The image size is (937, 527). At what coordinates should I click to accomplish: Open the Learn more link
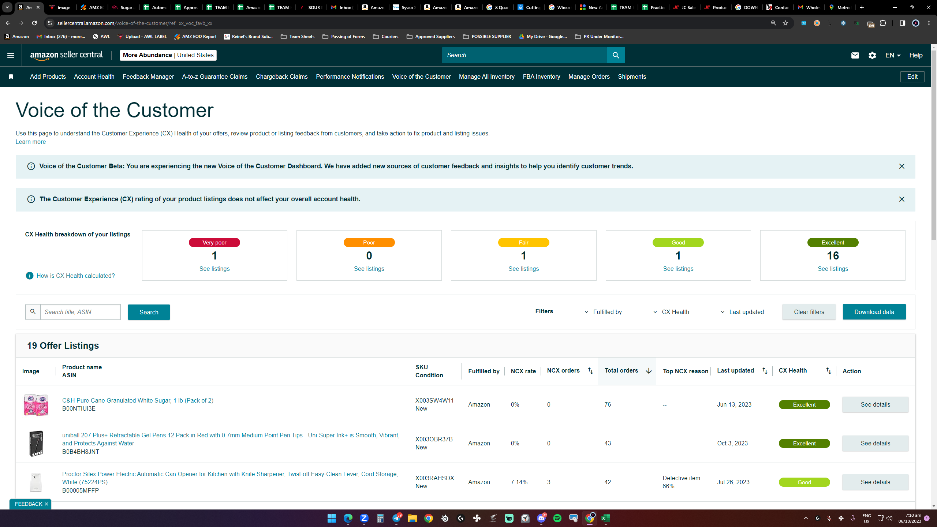click(x=31, y=142)
